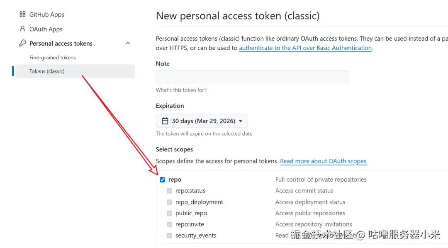Open the 30 days expiration dropdown
This screenshot has width=448, height=248.
(202, 121)
